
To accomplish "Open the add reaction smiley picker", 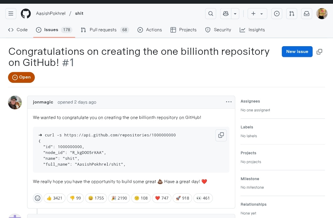I will coord(38,198).
